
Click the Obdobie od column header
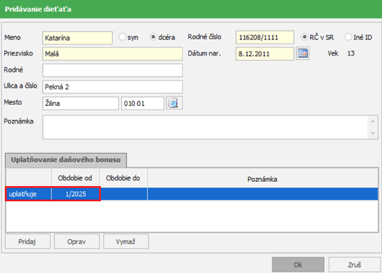point(75,178)
